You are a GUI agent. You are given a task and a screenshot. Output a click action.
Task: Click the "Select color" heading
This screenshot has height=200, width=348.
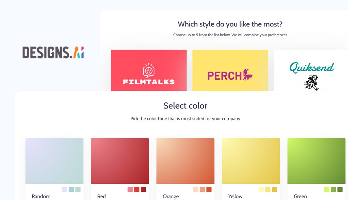185,105
